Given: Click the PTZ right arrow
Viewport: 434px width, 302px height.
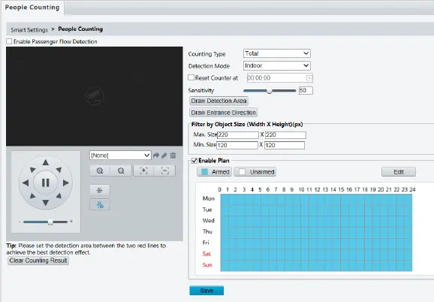Looking at the screenshot, I should [x=66, y=183].
